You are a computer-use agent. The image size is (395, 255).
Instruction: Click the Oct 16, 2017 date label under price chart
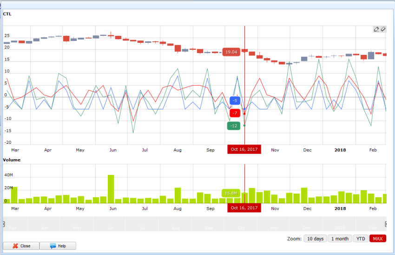click(244, 149)
